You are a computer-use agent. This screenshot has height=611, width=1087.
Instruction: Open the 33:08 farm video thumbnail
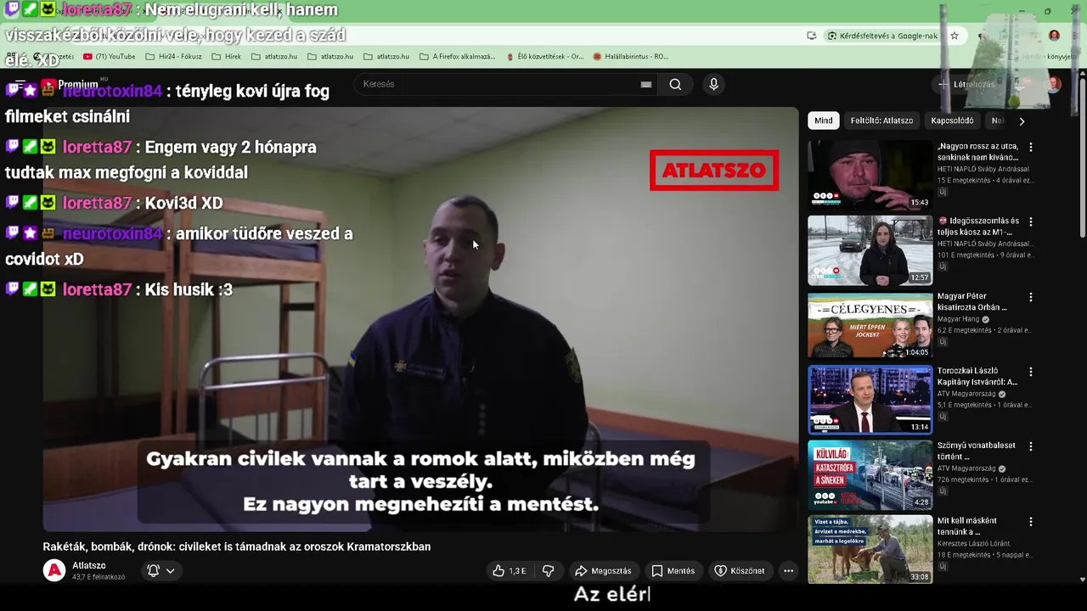point(870,549)
